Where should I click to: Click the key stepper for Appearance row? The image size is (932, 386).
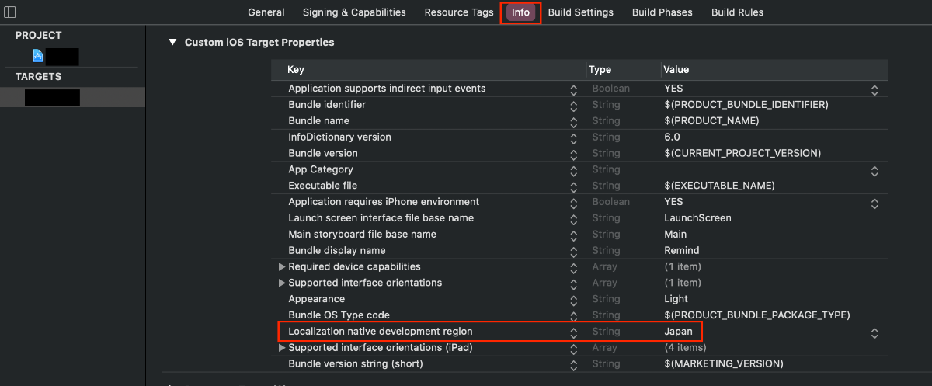coord(573,300)
